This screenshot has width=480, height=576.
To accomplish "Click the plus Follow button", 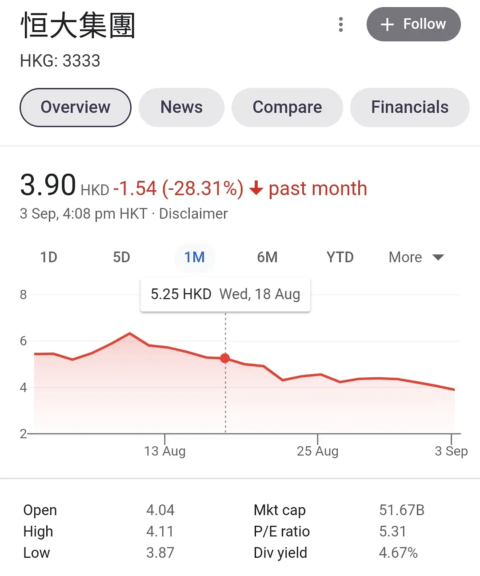I will click(413, 24).
